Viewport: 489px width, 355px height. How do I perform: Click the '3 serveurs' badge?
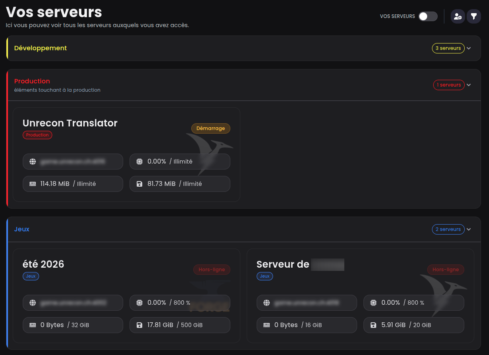coord(448,48)
